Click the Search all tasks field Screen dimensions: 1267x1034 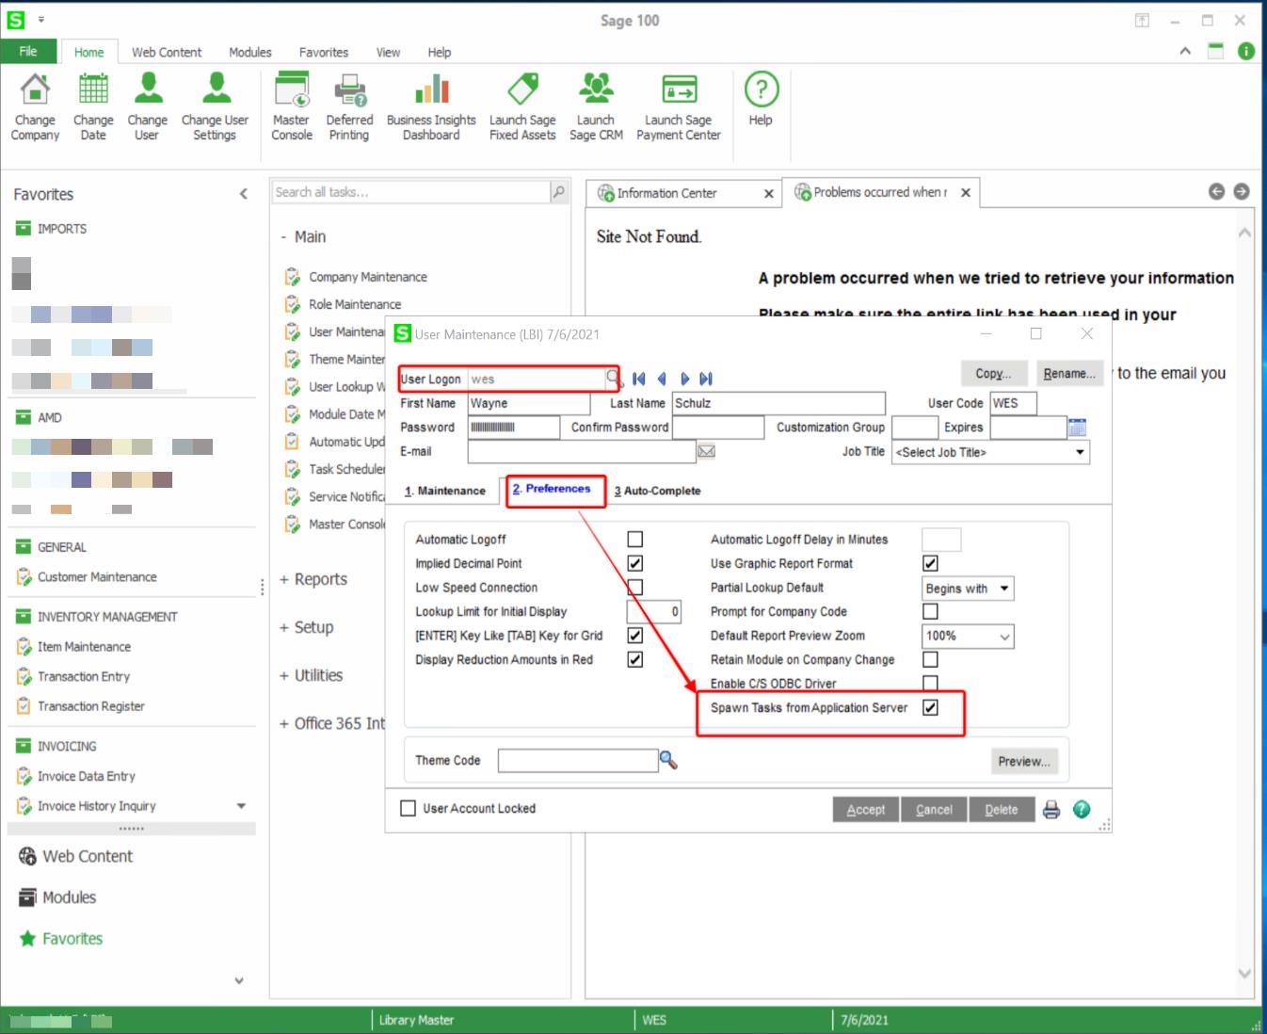(x=411, y=192)
